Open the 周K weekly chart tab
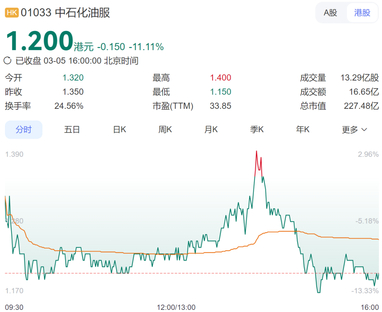382x312 pixels. tap(165, 130)
